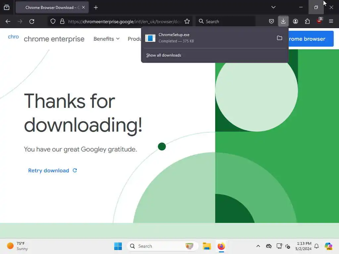Click the Firefox Search box
This screenshot has height=254, width=339.
[x=225, y=21]
